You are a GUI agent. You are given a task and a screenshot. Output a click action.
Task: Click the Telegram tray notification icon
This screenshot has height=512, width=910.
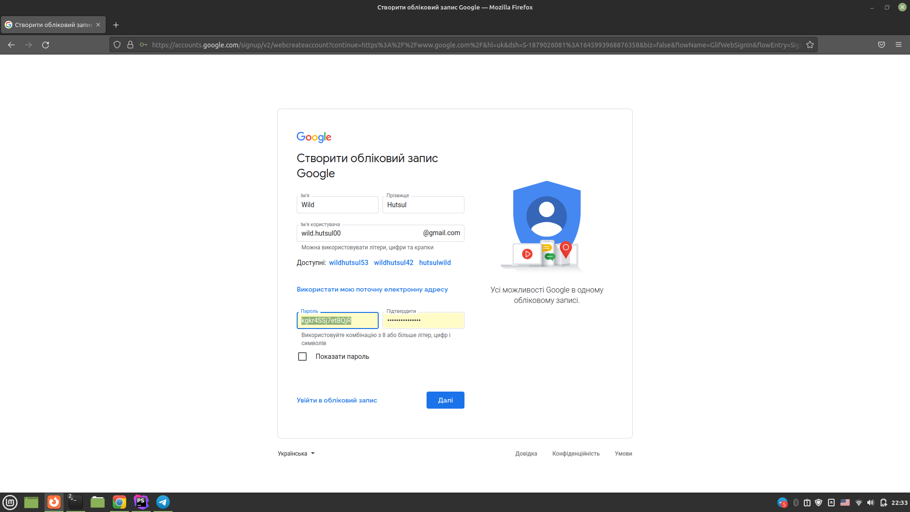[x=783, y=503]
